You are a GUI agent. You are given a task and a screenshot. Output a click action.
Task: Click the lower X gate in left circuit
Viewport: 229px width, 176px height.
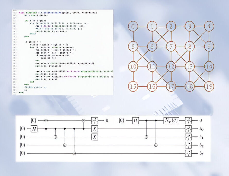[95, 137]
